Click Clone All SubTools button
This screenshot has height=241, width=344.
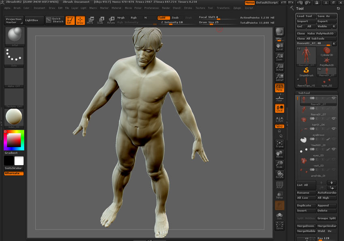pos(316,38)
